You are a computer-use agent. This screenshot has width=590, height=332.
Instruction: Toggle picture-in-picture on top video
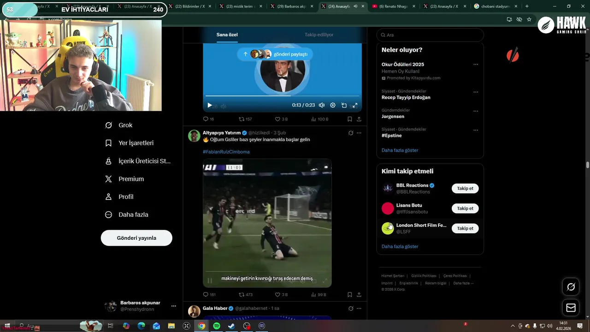[x=344, y=105]
